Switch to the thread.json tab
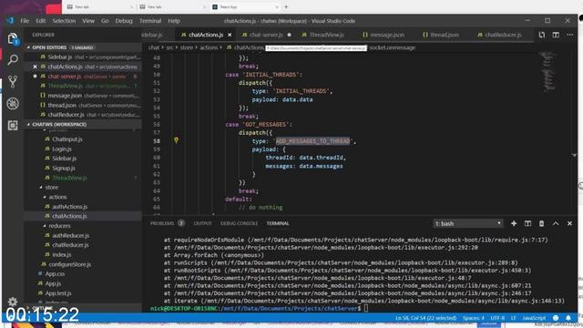Screen dimensions: 583x328 [445, 35]
